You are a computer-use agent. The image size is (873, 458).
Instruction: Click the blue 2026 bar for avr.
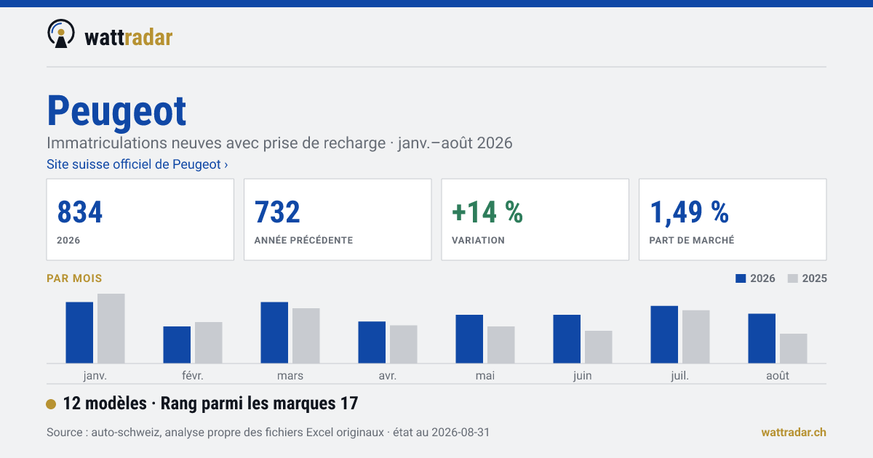coord(372,342)
